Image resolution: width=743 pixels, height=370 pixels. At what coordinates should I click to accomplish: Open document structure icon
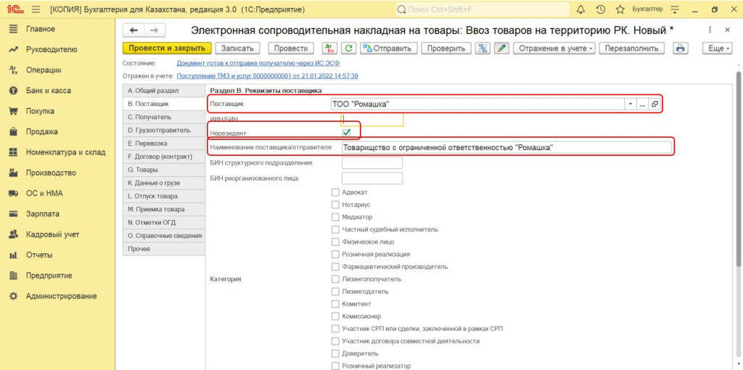[x=483, y=49]
